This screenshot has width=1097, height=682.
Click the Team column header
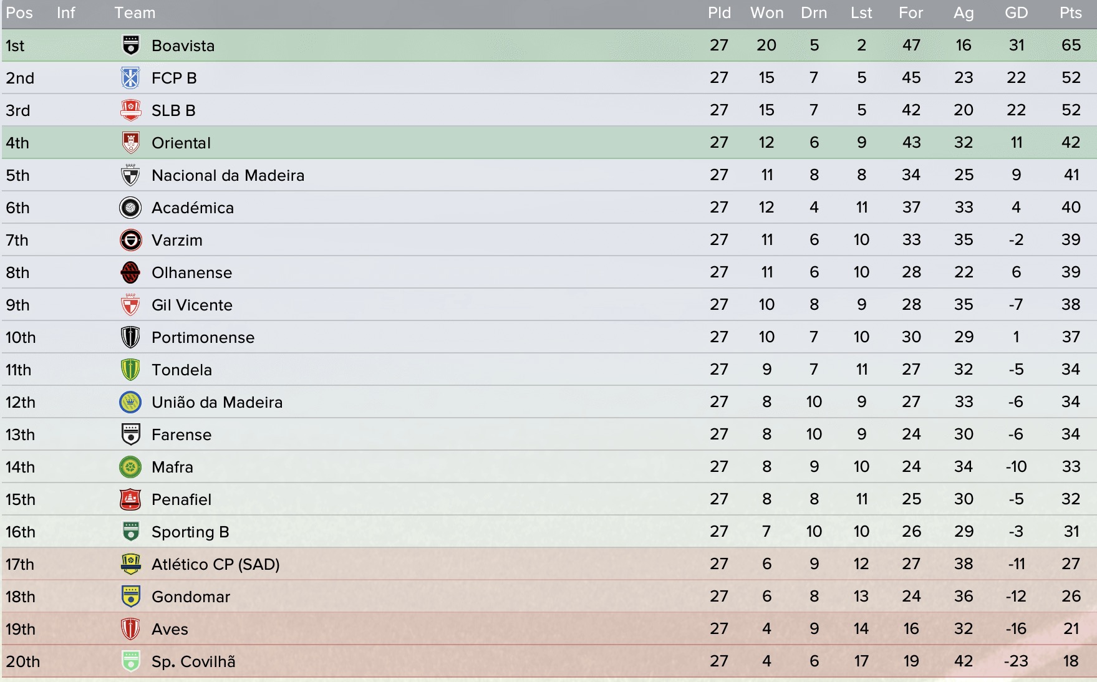point(135,13)
